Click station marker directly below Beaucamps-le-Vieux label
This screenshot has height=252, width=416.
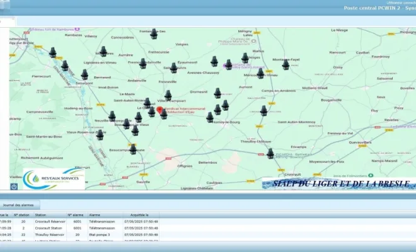tap(135, 130)
